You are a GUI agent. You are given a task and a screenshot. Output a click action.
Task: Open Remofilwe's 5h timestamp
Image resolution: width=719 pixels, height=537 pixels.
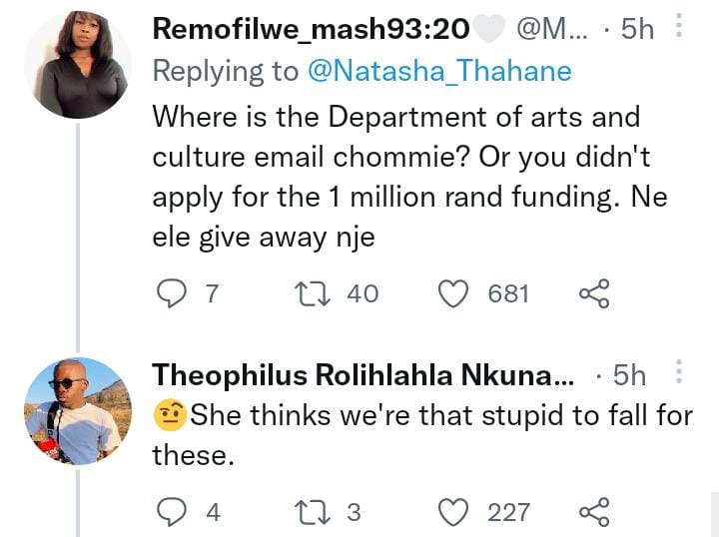(638, 29)
